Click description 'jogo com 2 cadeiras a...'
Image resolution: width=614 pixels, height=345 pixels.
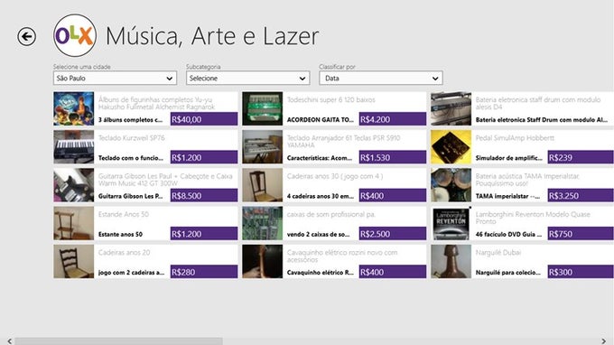[131, 272]
